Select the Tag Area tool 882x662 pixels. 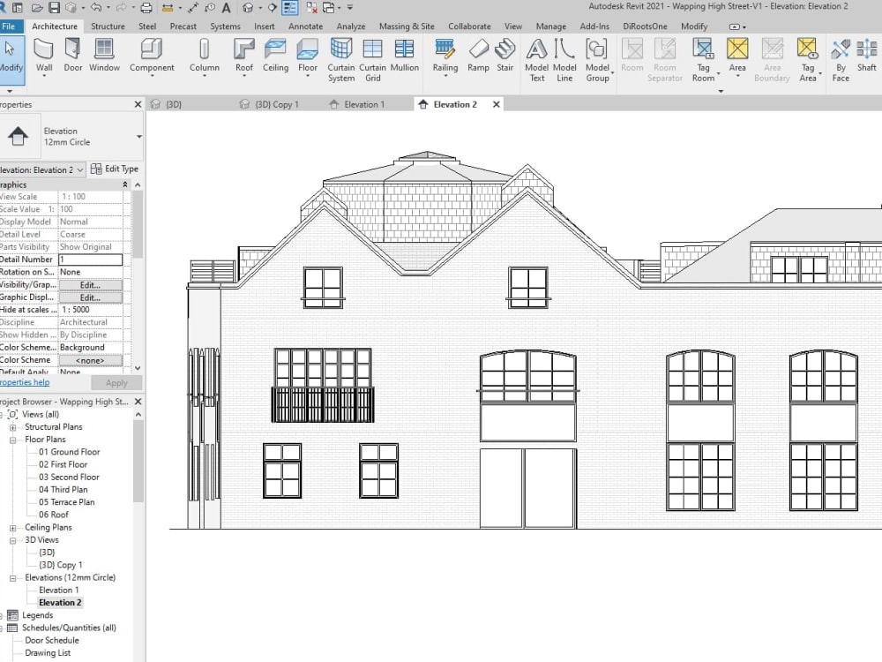[x=808, y=60]
